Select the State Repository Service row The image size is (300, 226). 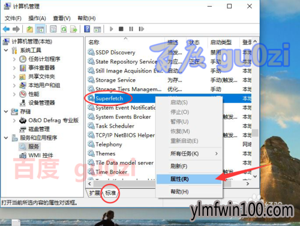pos(127,62)
